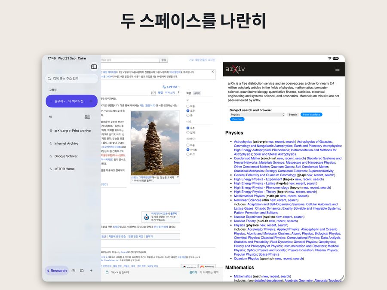This screenshot has height=290, width=387.
Task: Select the 자동 color radio
Action: [x=188, y=145]
